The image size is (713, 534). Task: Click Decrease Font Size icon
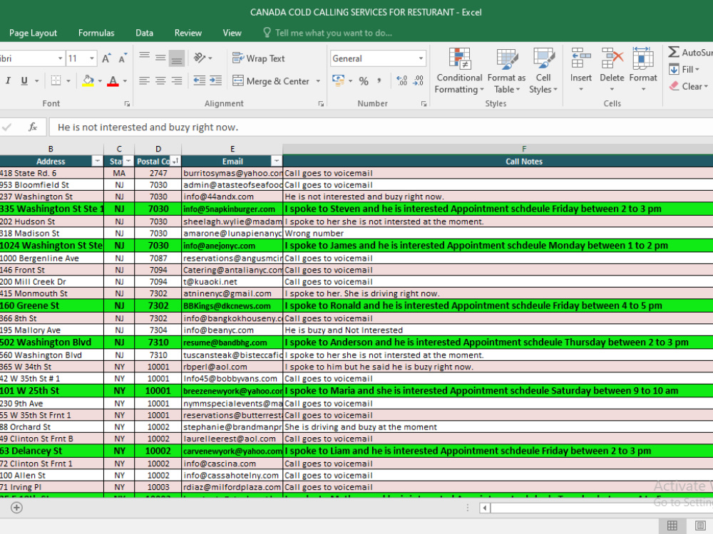(x=123, y=58)
